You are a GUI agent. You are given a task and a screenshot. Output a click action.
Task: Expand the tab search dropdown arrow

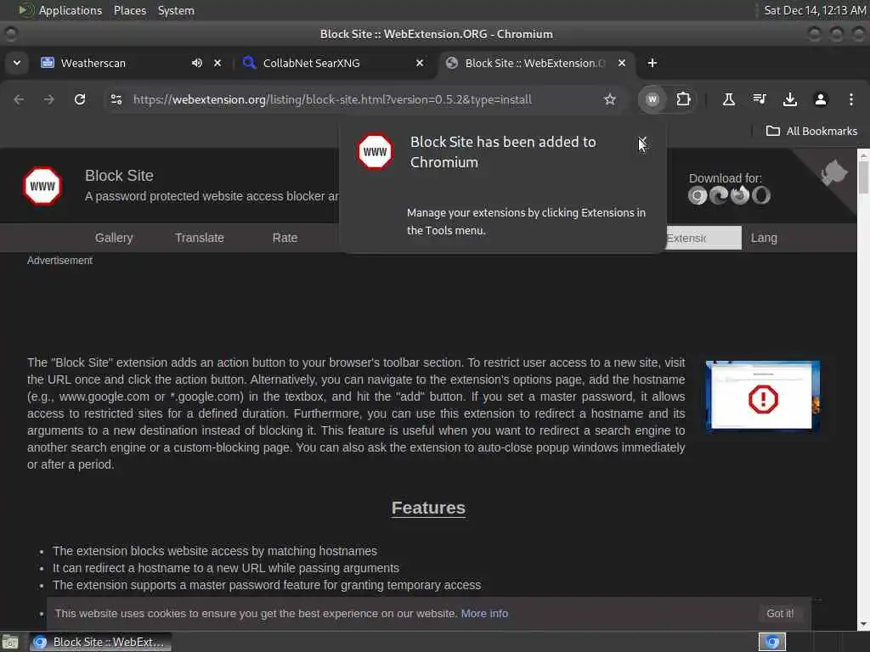pyautogui.click(x=17, y=63)
